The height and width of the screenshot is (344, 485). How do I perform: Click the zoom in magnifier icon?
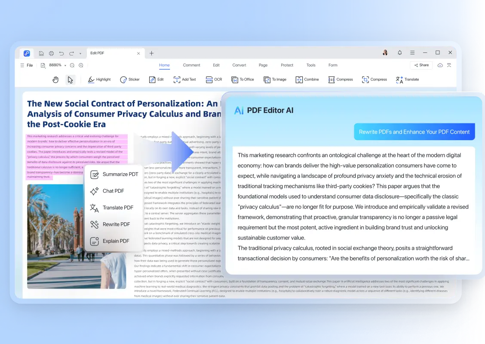[81, 65]
